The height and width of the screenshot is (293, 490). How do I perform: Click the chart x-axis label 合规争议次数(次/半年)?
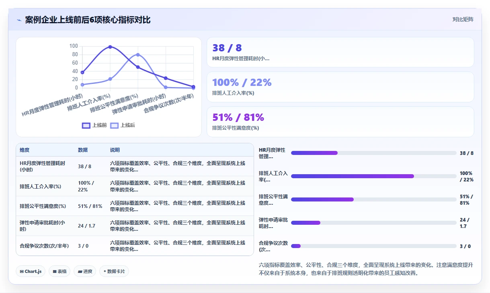tap(169, 103)
